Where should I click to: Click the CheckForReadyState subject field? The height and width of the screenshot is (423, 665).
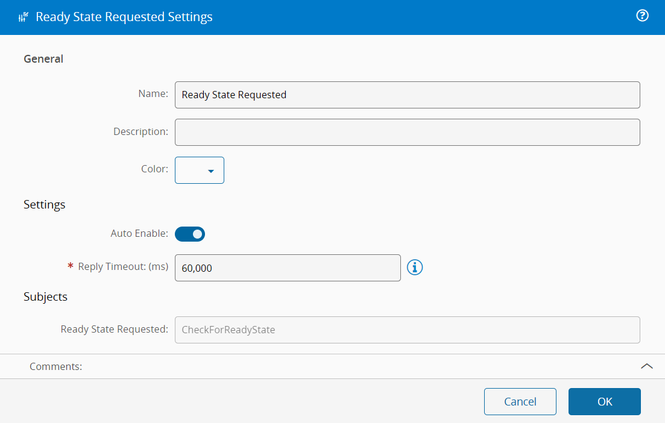coord(407,330)
